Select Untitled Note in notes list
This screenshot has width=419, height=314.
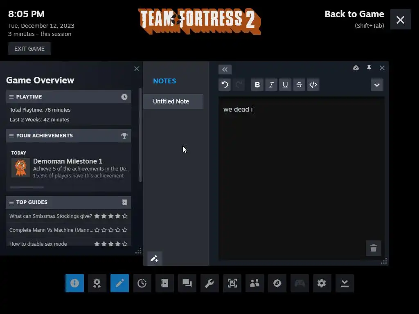click(173, 101)
